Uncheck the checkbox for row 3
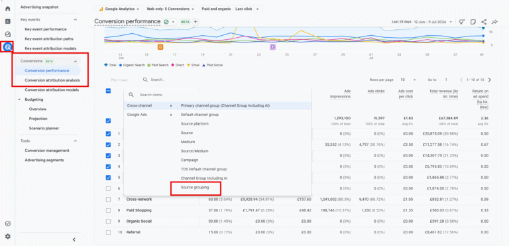509x246 pixels. pyautogui.click(x=109, y=156)
